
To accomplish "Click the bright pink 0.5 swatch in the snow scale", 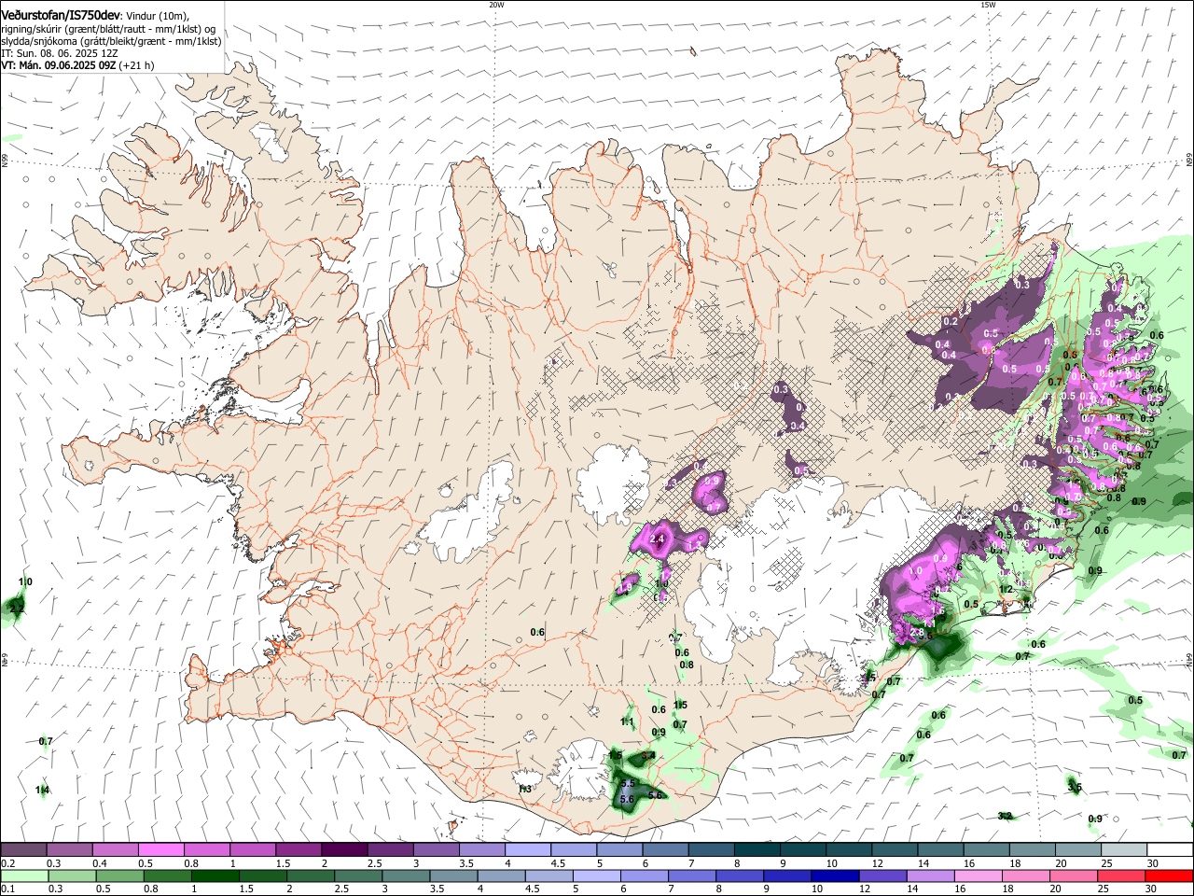I will pos(160,850).
